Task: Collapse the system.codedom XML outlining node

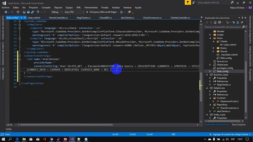Action: tap(20, 21)
